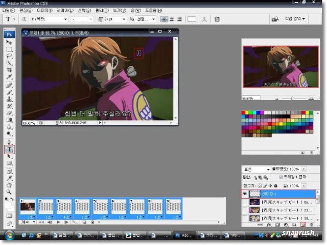Show the layer ending in 09
The image size is (327, 245).
245,202
